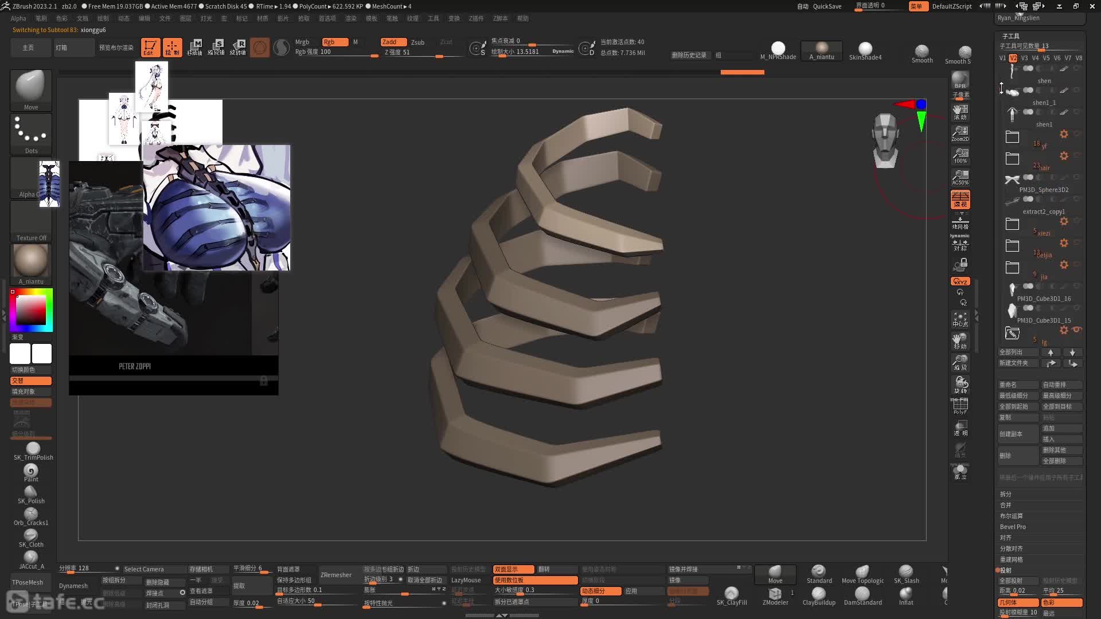
Task: Toggle the perspective (透视) icon
Action: point(960,199)
